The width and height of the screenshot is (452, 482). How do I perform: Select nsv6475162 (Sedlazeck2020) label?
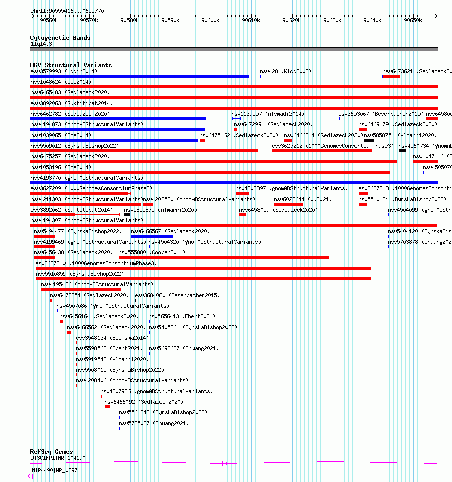pyautogui.click(x=239, y=135)
